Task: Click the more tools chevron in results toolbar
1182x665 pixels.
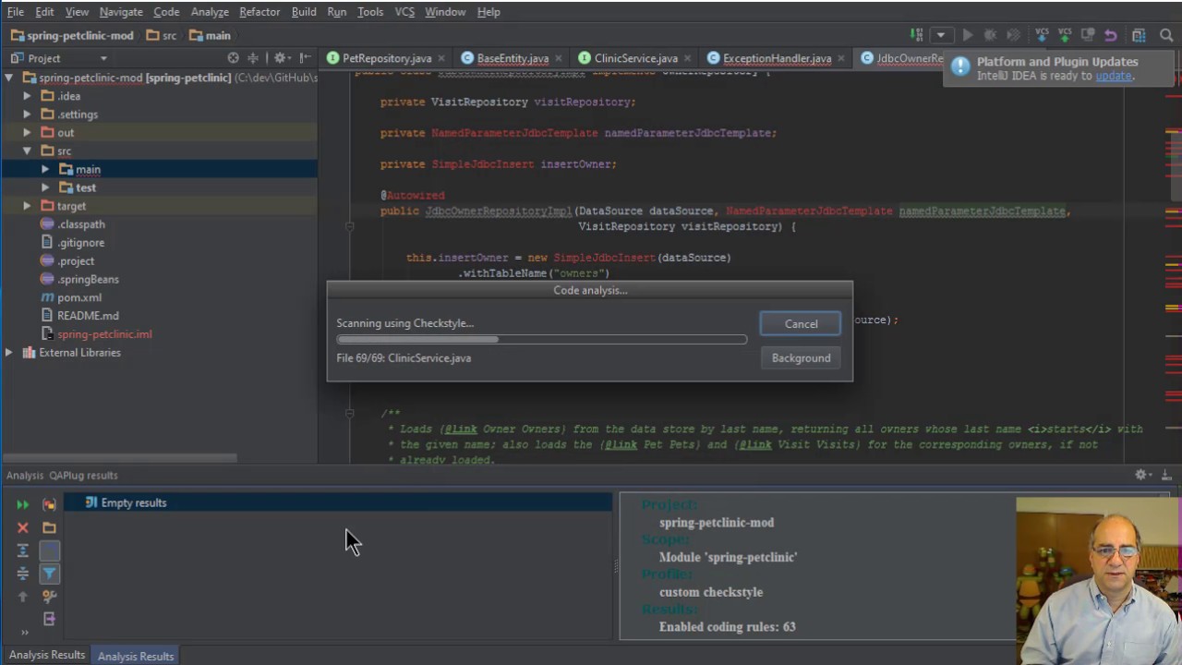Action: click(x=24, y=633)
